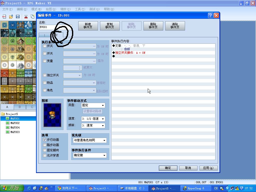Screen dimensions: 256x192
Task: Click the 变量 value number stepper
Action: tap(80, 68)
